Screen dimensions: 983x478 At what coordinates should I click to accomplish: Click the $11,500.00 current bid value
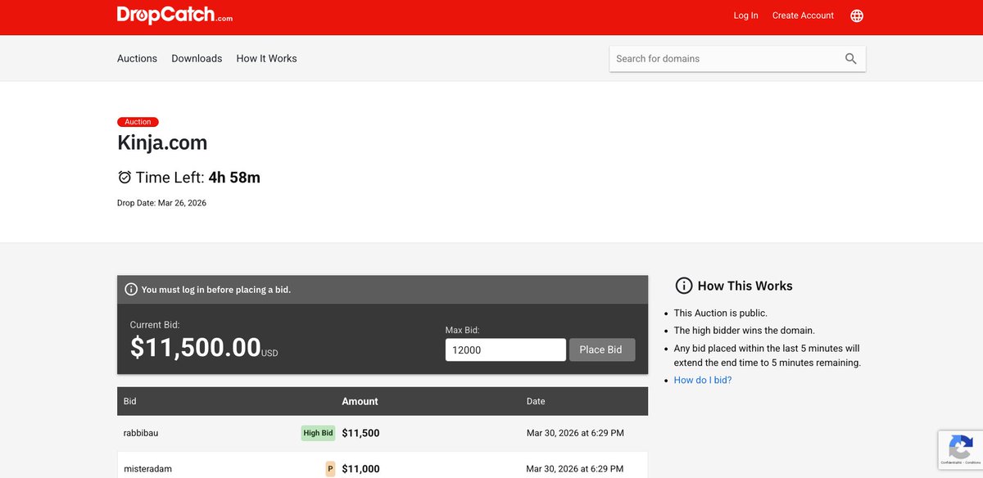coord(196,348)
